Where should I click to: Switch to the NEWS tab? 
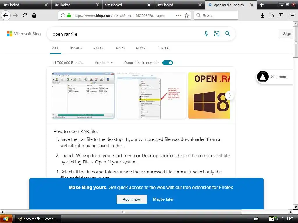click(x=141, y=48)
